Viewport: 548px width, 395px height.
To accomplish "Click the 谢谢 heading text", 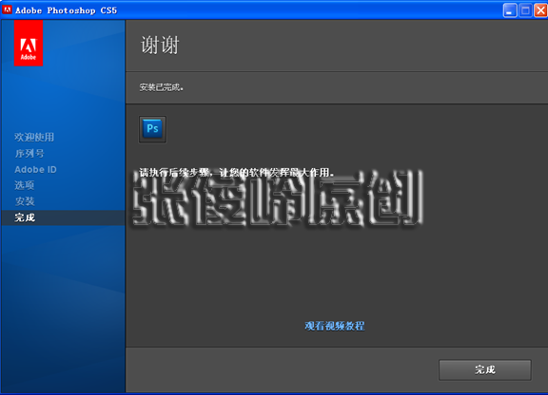I will point(160,46).
